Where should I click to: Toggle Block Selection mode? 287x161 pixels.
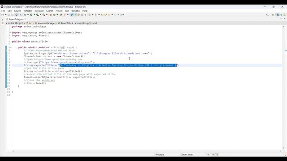[82, 15]
